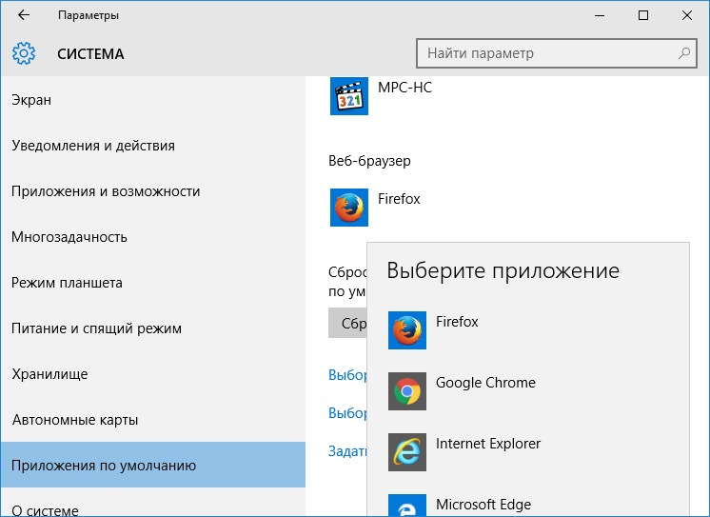The image size is (710, 517).
Task: Click the Параметры window title
Action: (x=89, y=15)
